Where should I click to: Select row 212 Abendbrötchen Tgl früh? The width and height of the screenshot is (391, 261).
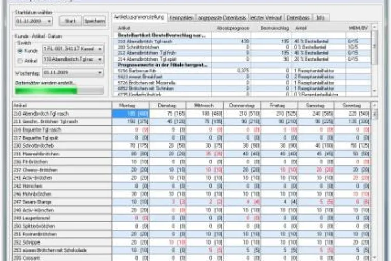tap(241, 53)
